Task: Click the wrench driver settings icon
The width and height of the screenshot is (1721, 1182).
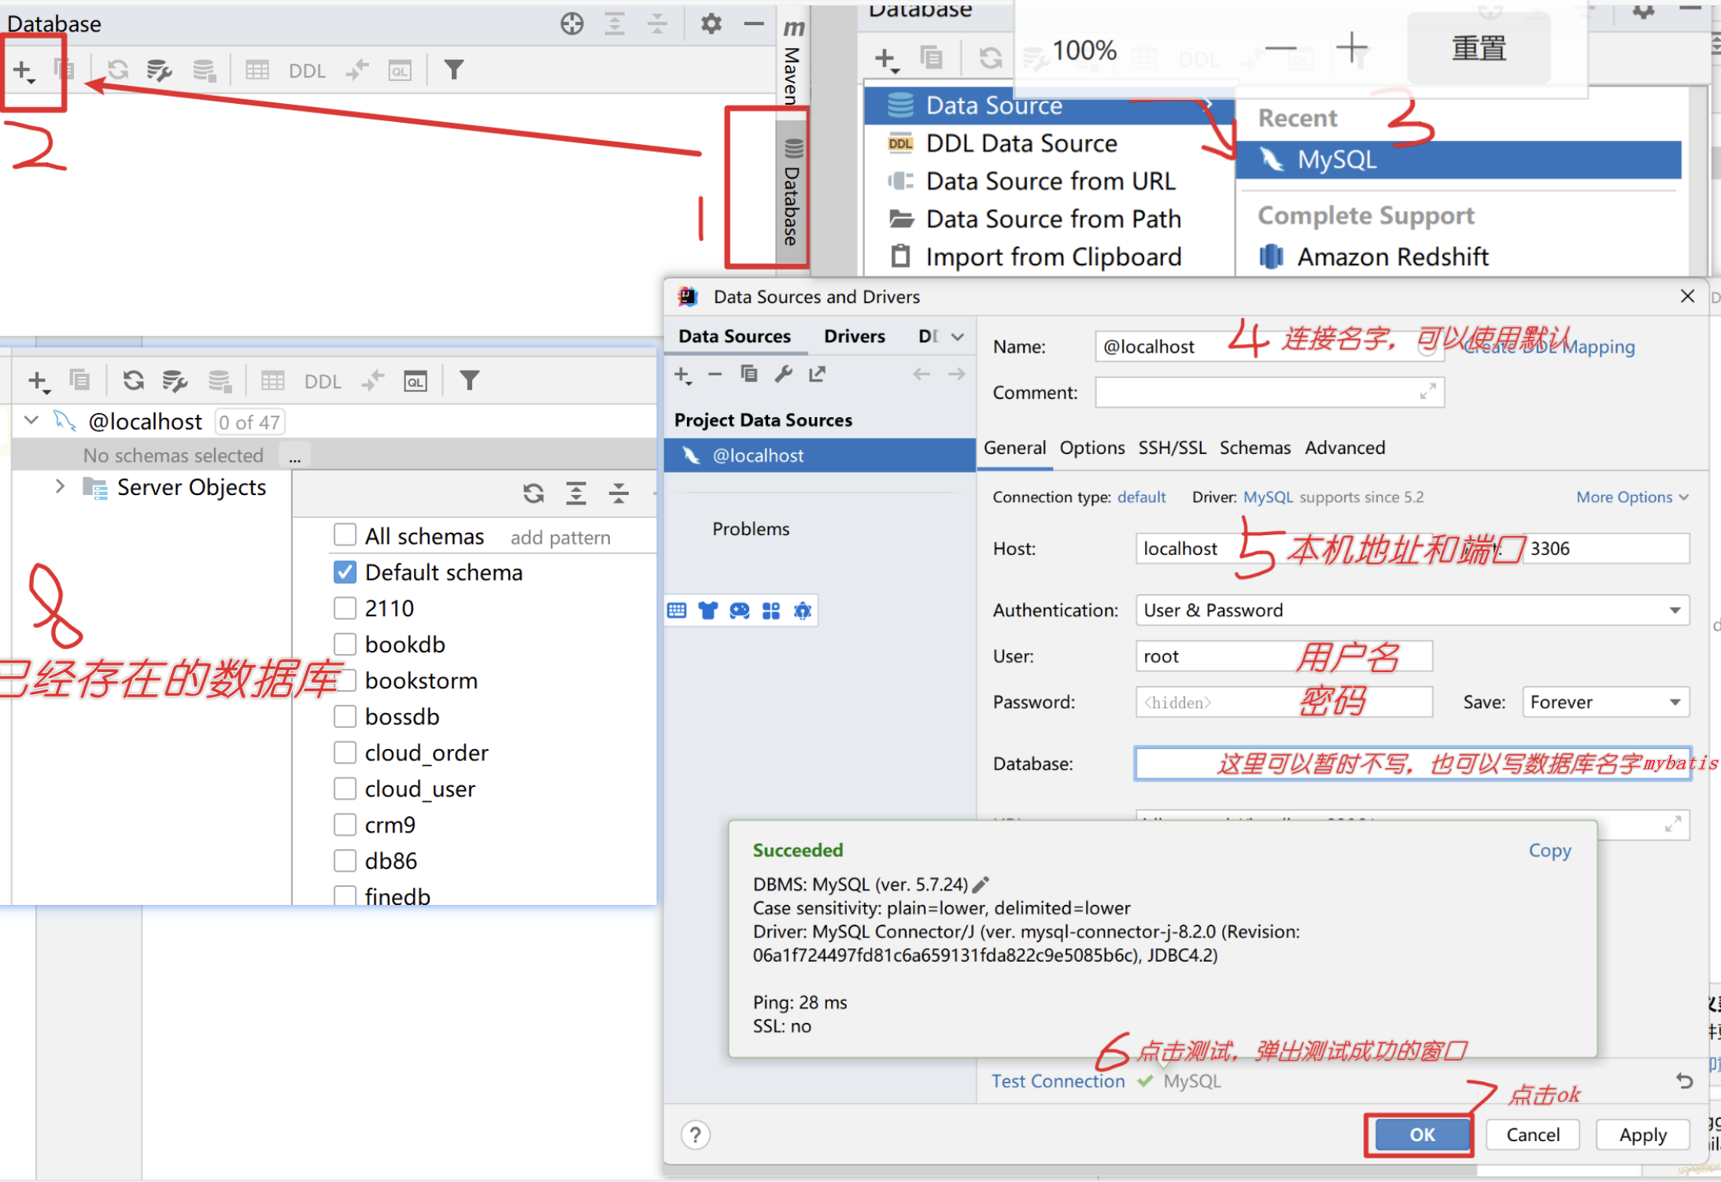Action: coord(783,375)
